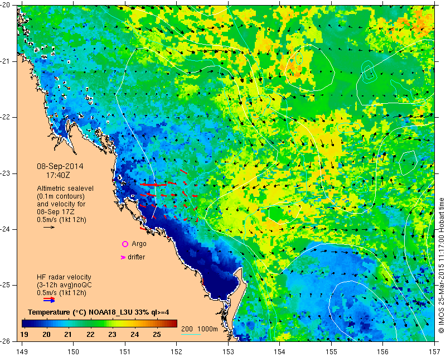The width and height of the screenshot is (446, 357).
Task: Click the '(3-12h avg)noQC' text
Action: pyautogui.click(x=64, y=285)
